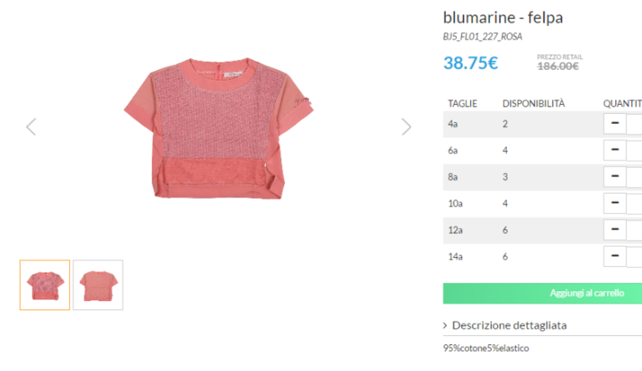Click the next image arrow

click(x=406, y=126)
